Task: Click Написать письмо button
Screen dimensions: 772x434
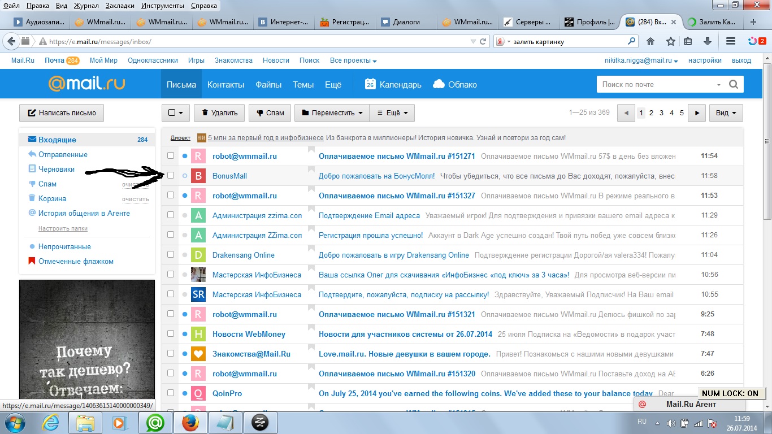Action: pyautogui.click(x=62, y=113)
